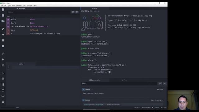Click the Open Folder icon in the sidebar
Image resolution: width=199 pixels, height=112 pixels.
3,21
